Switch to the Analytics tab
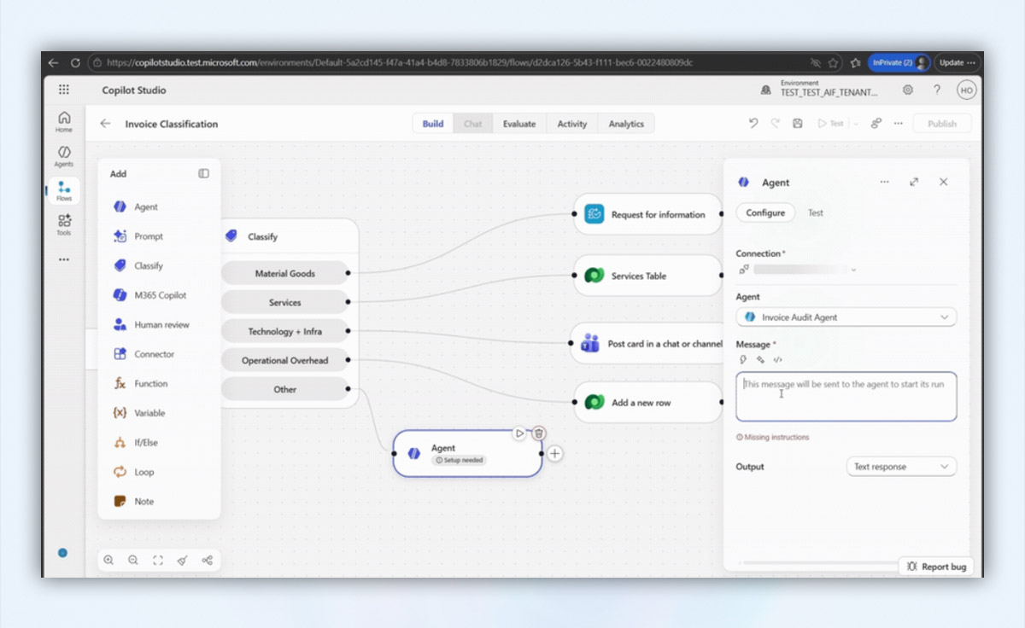 626,124
